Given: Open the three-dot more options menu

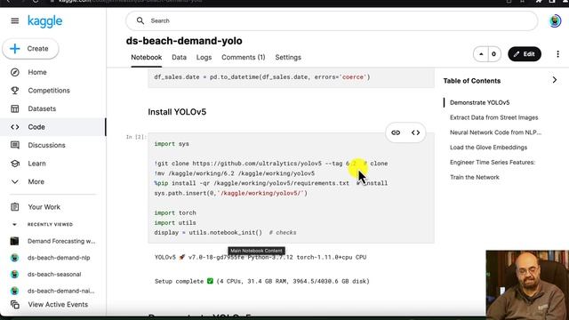Looking at the screenshot, I should (557, 54).
